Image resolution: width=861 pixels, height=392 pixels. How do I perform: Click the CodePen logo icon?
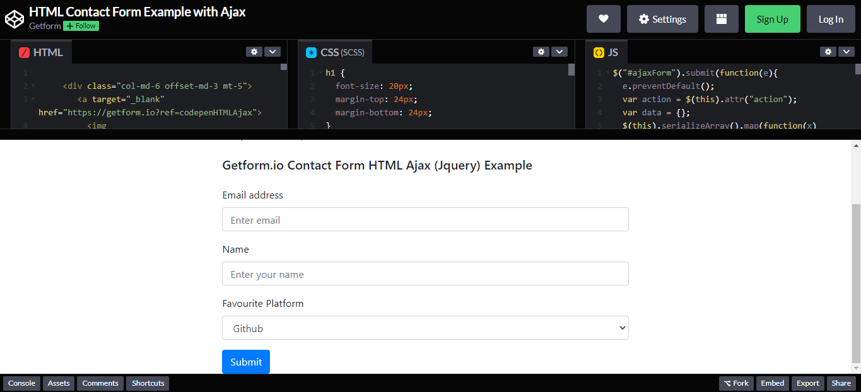pos(14,19)
